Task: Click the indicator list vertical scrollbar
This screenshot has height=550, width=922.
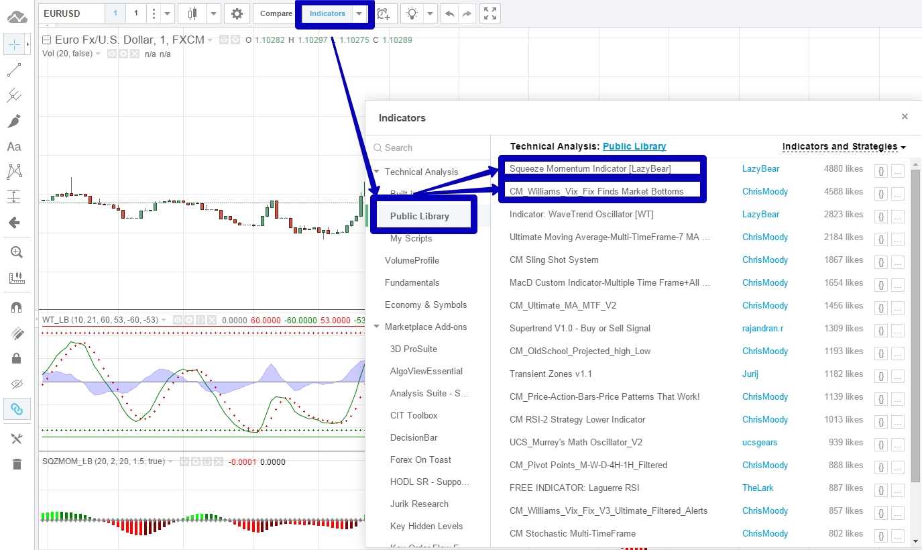Action: [x=916, y=335]
